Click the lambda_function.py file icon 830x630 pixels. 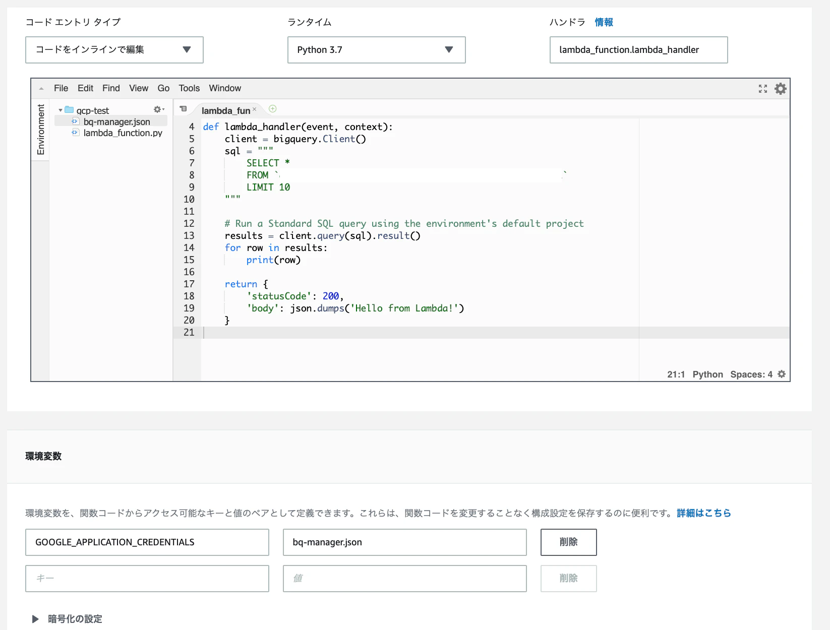point(75,133)
